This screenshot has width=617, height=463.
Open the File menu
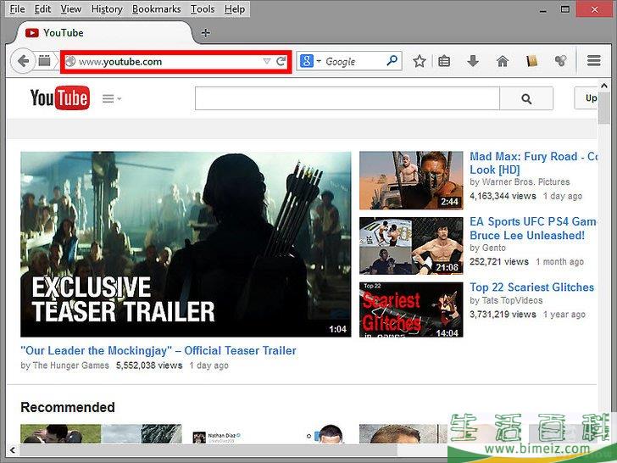(x=17, y=8)
